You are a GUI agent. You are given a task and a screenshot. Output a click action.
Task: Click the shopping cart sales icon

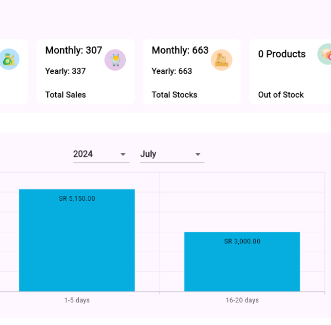(x=115, y=60)
